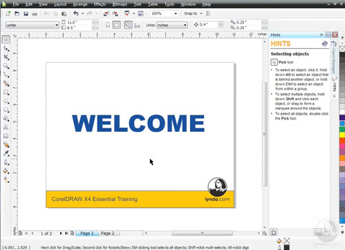Viewport: 345px width, 250px height.
Task: Select the Interactive Fill tool
Action: tap(6, 180)
